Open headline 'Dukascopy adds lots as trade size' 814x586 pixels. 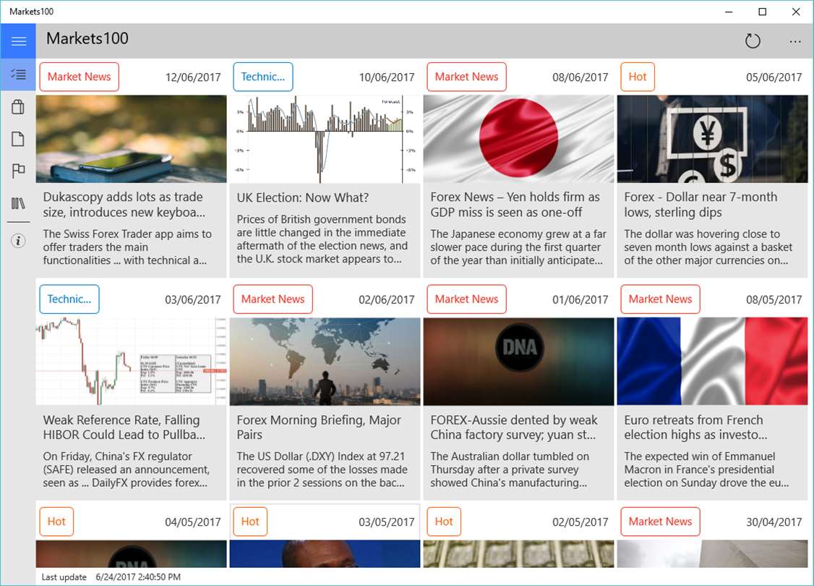[124, 205]
